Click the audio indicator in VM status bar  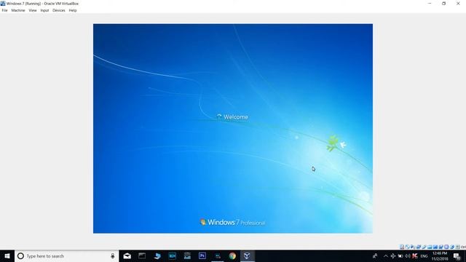coord(413,247)
